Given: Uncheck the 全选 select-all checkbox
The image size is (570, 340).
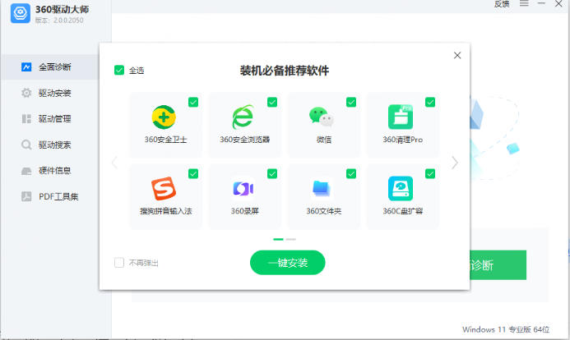Looking at the screenshot, I should [x=119, y=70].
